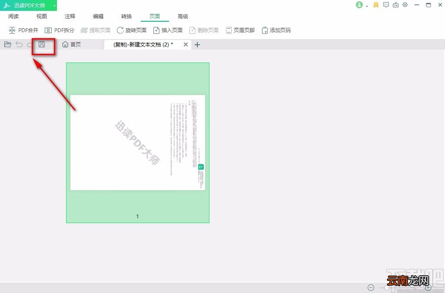Open the 转换 menu tab
The height and width of the screenshot is (293, 445).
[126, 16]
